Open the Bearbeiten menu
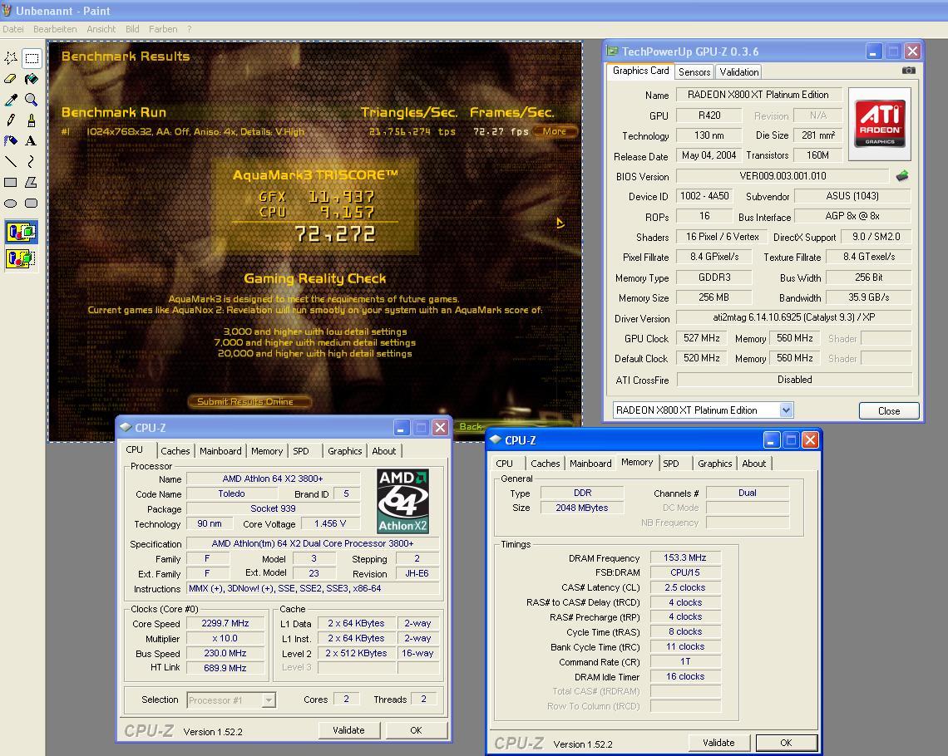948x756 pixels. click(55, 29)
